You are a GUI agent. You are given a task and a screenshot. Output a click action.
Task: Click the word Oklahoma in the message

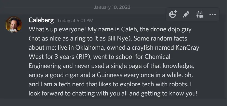89,48
